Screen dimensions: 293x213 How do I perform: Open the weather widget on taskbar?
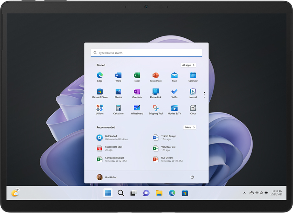point(15,193)
